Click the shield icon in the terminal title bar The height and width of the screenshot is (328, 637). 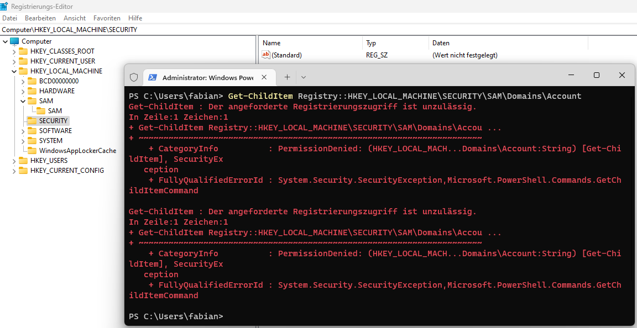[x=133, y=77]
